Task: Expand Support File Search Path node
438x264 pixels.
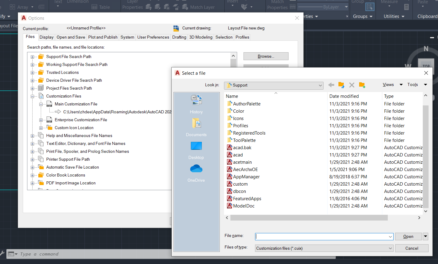Action: click(x=32, y=57)
